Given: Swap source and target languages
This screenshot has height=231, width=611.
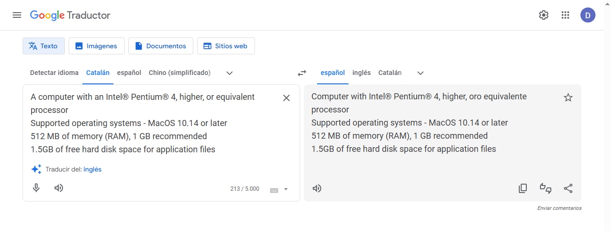Looking at the screenshot, I should (302, 73).
